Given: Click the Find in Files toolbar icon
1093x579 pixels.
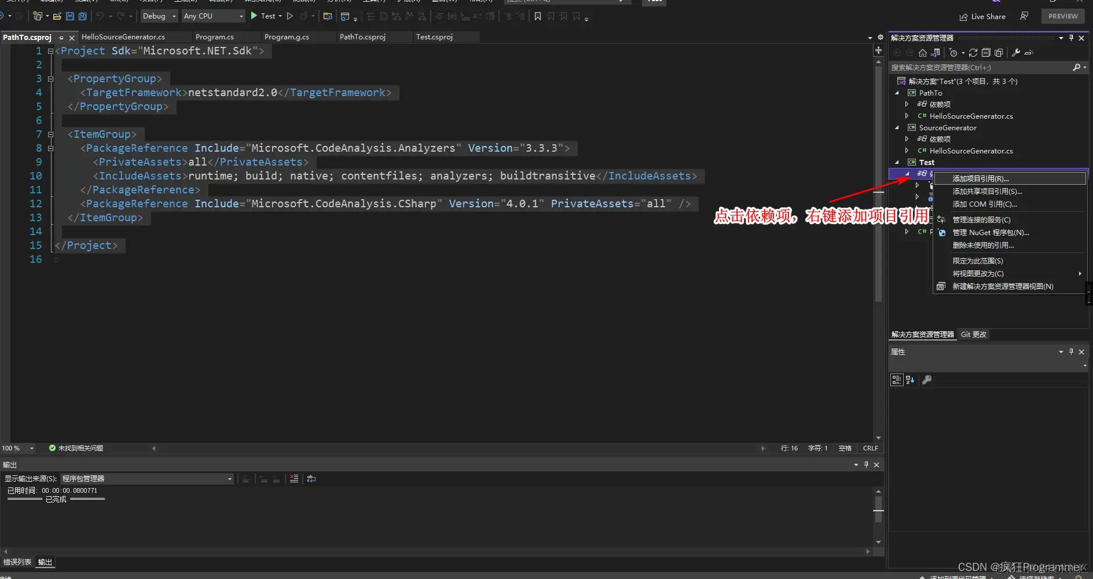Looking at the screenshot, I should point(328,16).
